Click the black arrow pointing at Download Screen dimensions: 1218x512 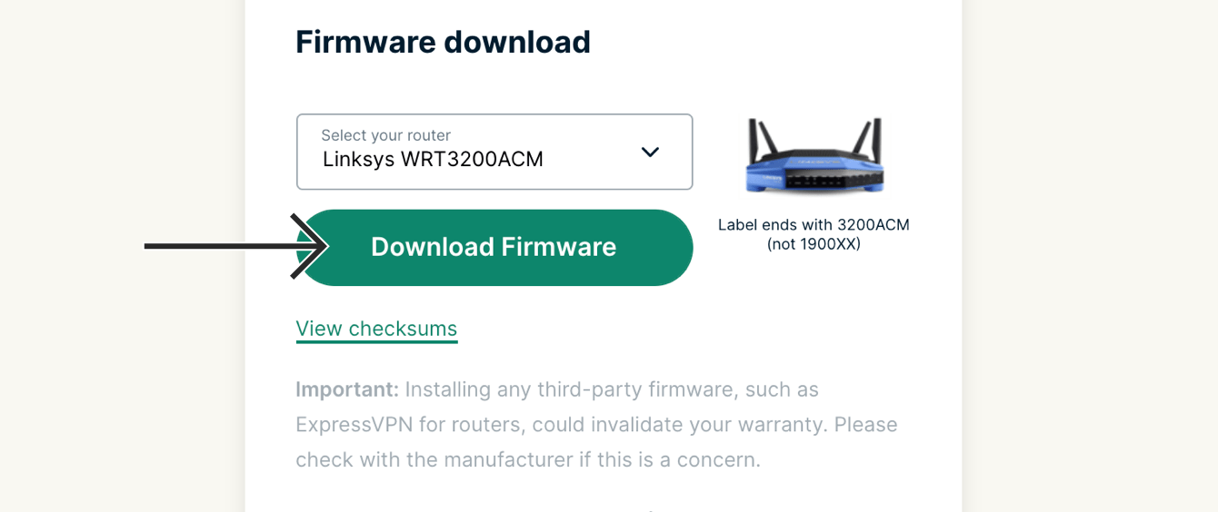pyautogui.click(x=236, y=246)
